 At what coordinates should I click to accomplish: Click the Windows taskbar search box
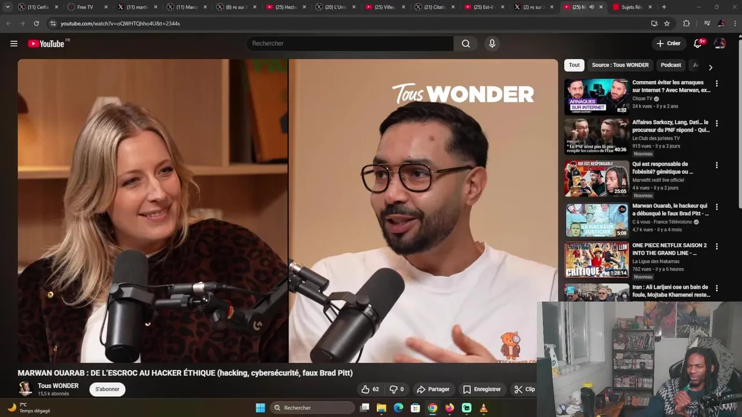313,408
